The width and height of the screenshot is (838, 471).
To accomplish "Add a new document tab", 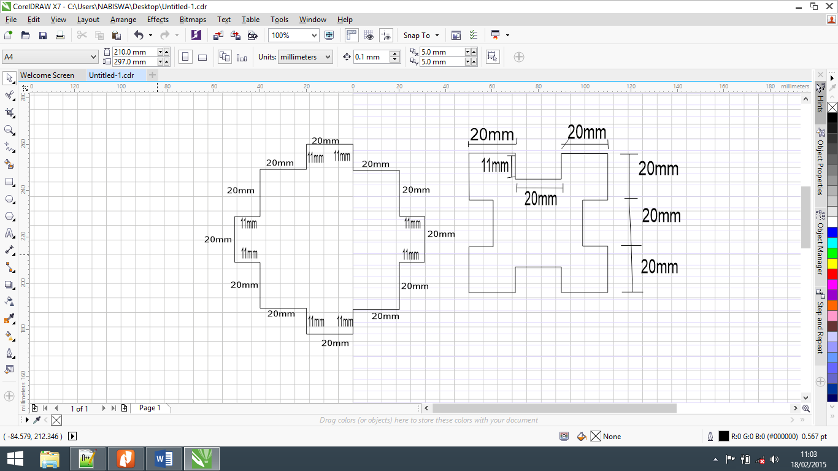I will point(152,75).
